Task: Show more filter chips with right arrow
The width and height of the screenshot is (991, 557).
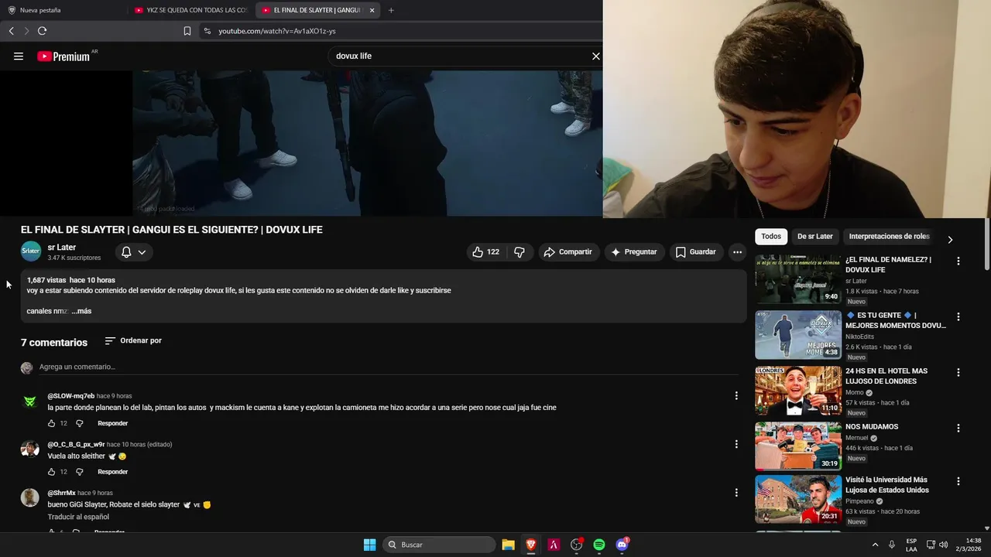Action: pyautogui.click(x=950, y=239)
